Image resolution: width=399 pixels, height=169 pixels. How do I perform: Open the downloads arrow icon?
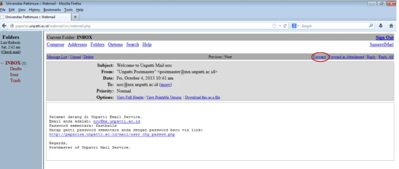(x=381, y=26)
